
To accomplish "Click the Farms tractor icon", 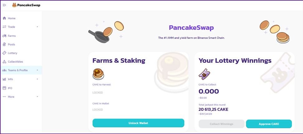I will coord(4,36).
